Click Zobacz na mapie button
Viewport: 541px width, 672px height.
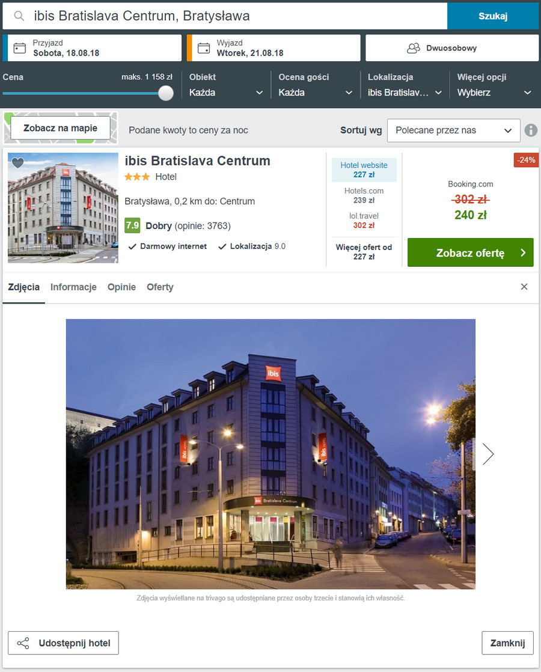pyautogui.click(x=61, y=128)
